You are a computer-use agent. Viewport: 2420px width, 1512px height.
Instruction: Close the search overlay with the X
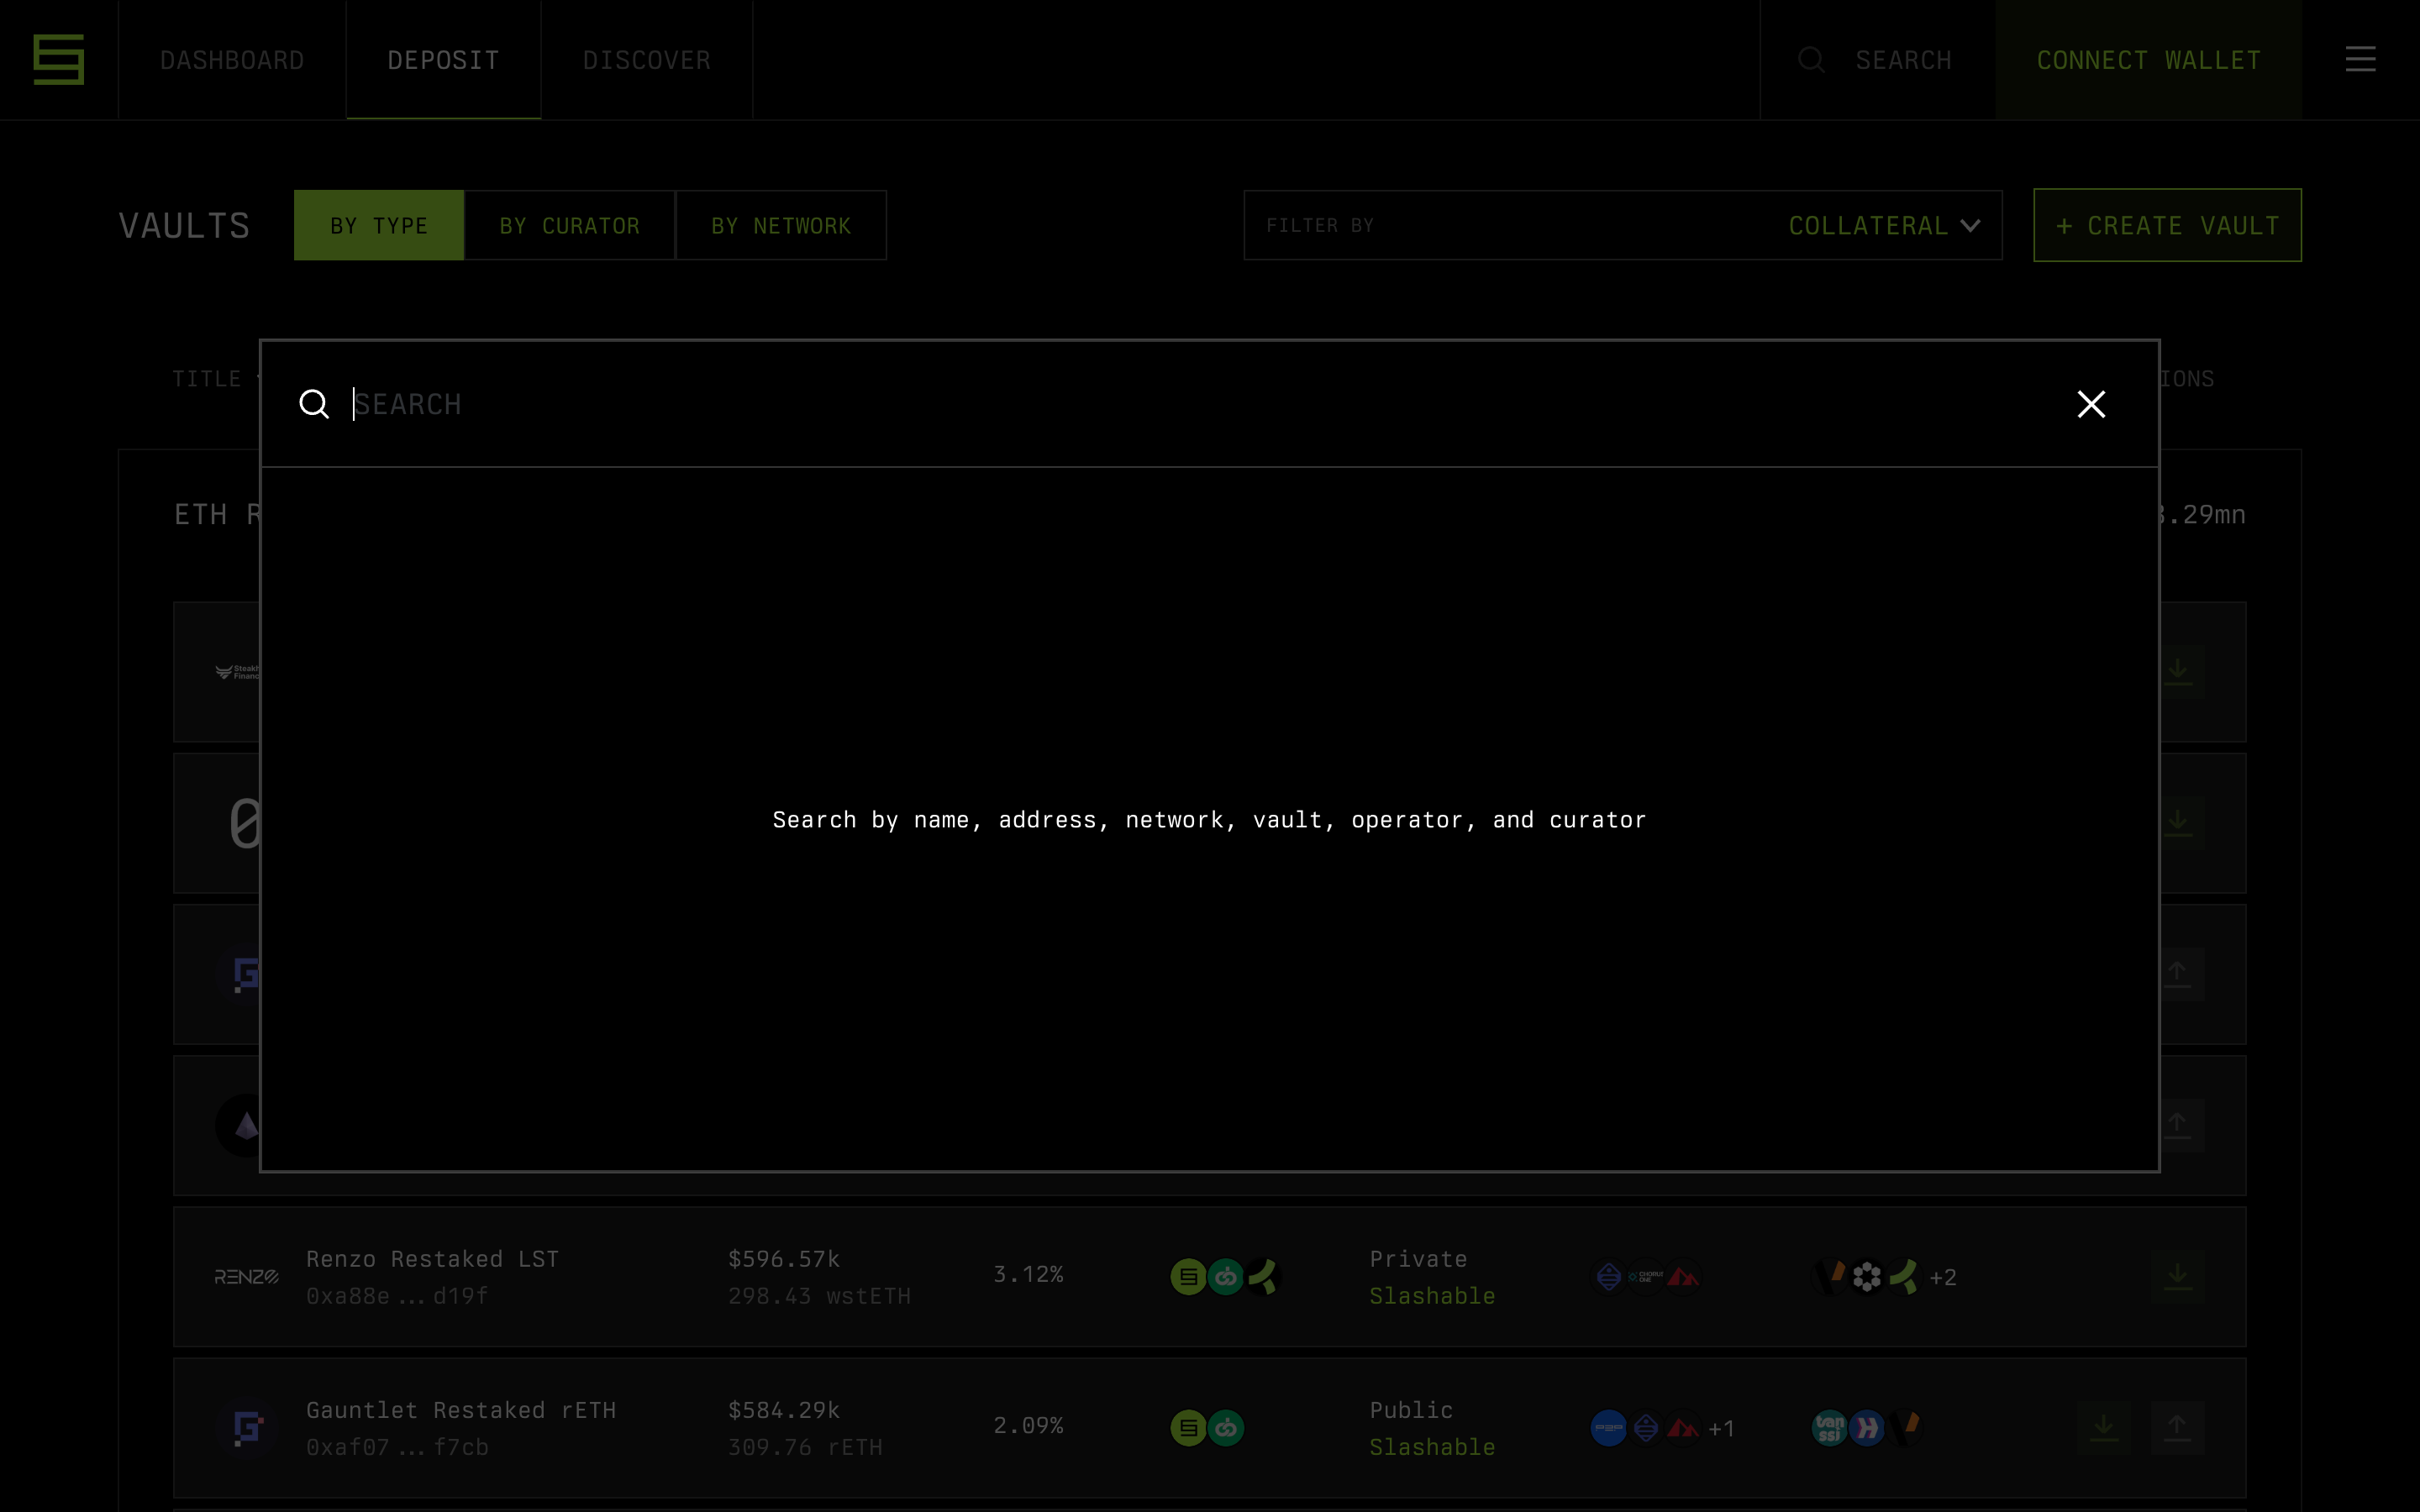(x=2091, y=404)
